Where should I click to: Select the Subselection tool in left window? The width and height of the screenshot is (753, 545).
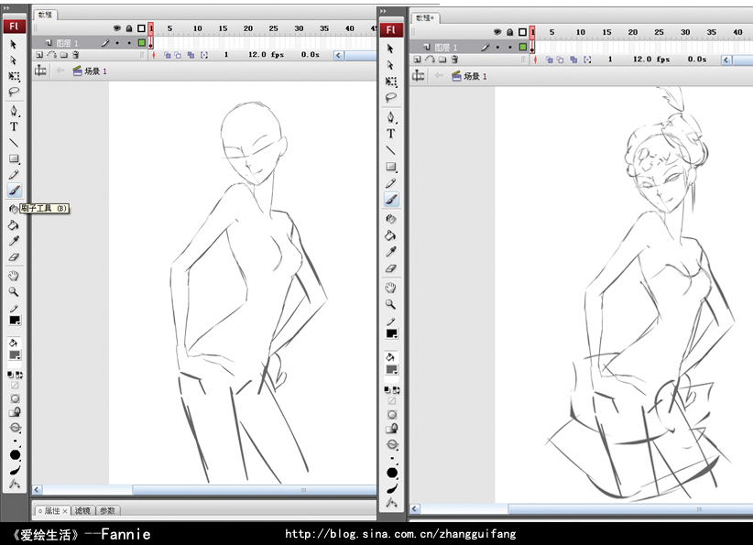point(14,60)
